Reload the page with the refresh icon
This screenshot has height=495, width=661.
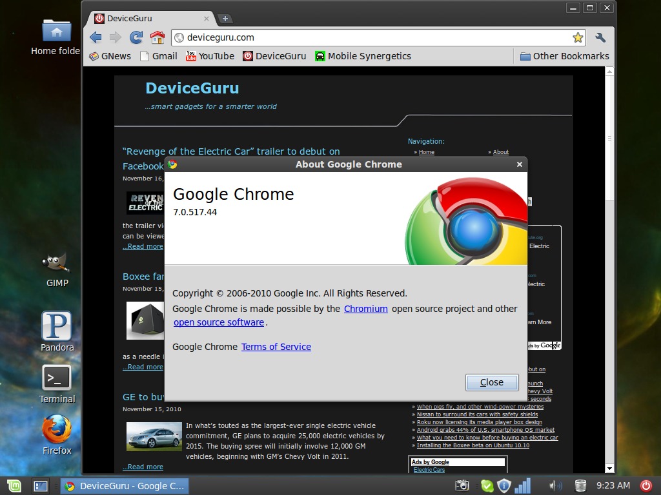136,37
